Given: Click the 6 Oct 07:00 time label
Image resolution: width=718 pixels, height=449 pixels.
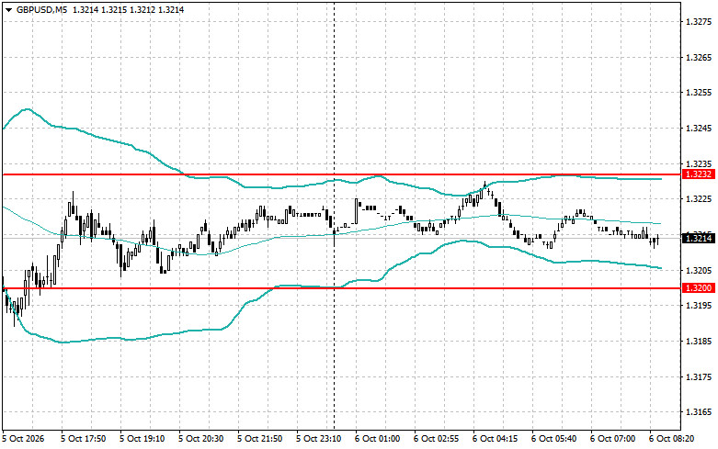Looking at the screenshot, I should (x=612, y=439).
